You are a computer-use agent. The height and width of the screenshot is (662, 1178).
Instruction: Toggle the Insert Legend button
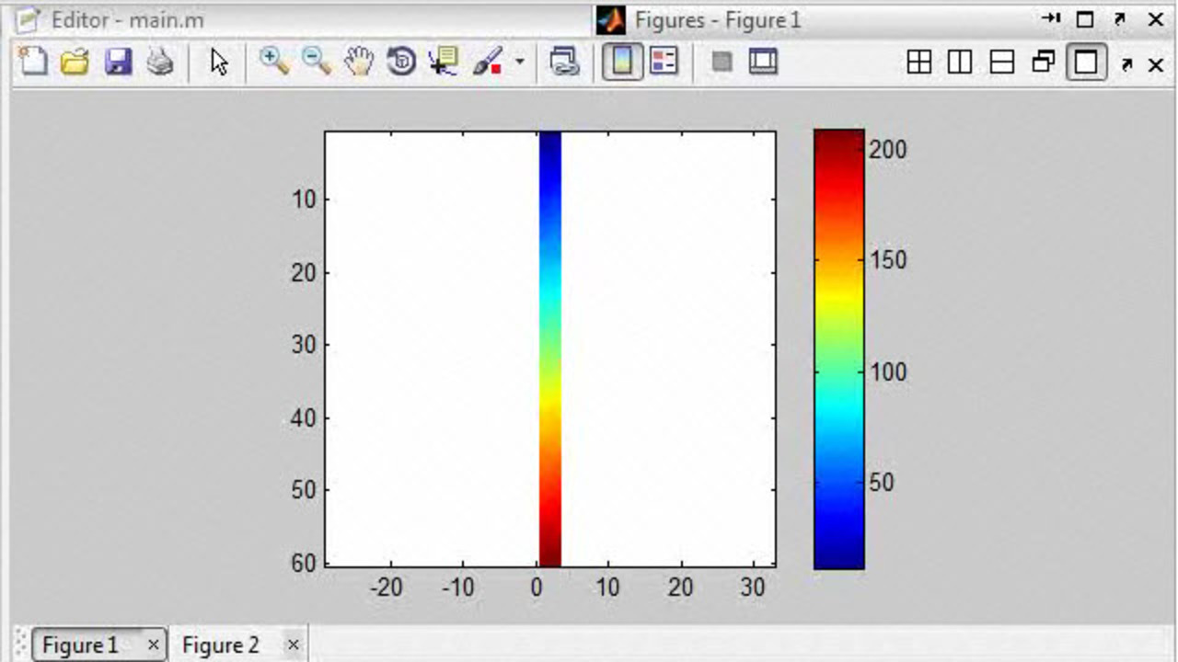[x=664, y=62]
